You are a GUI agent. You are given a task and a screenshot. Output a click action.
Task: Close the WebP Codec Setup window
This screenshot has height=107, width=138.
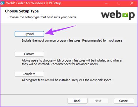(x=132, y=3)
